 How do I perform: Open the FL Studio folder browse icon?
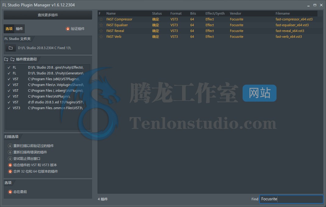[11, 48]
